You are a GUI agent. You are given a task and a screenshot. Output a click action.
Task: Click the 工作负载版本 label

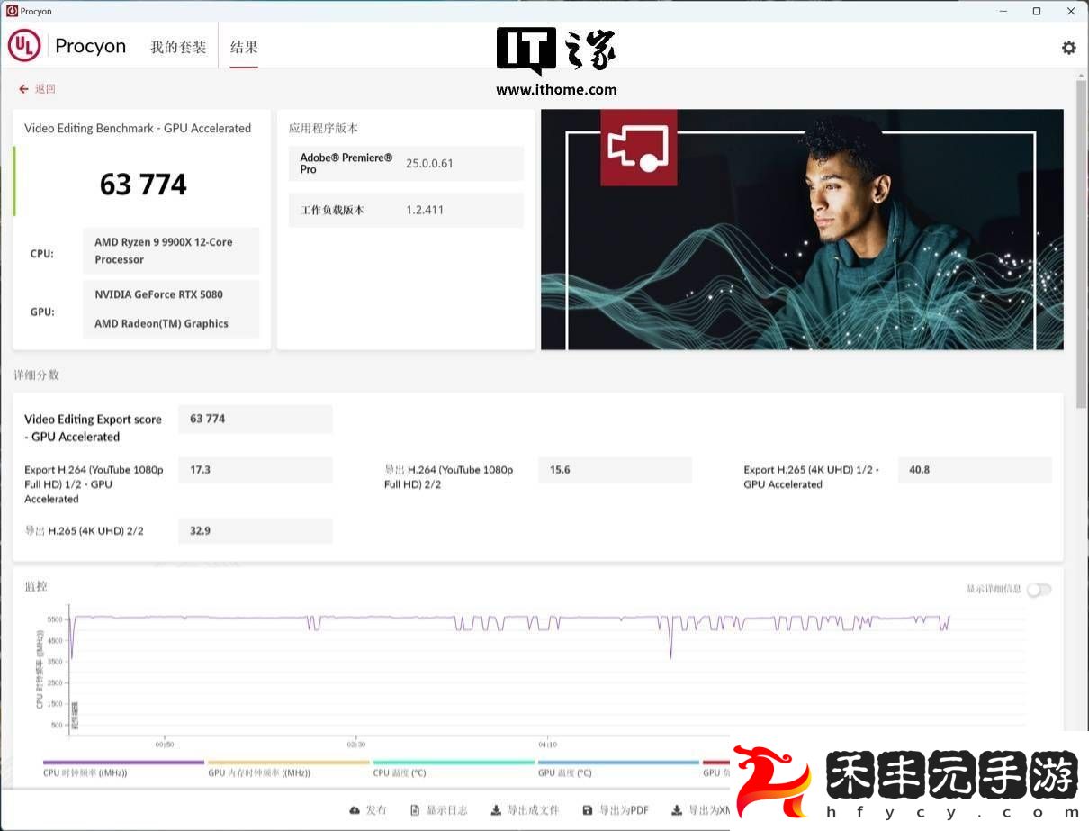(332, 210)
